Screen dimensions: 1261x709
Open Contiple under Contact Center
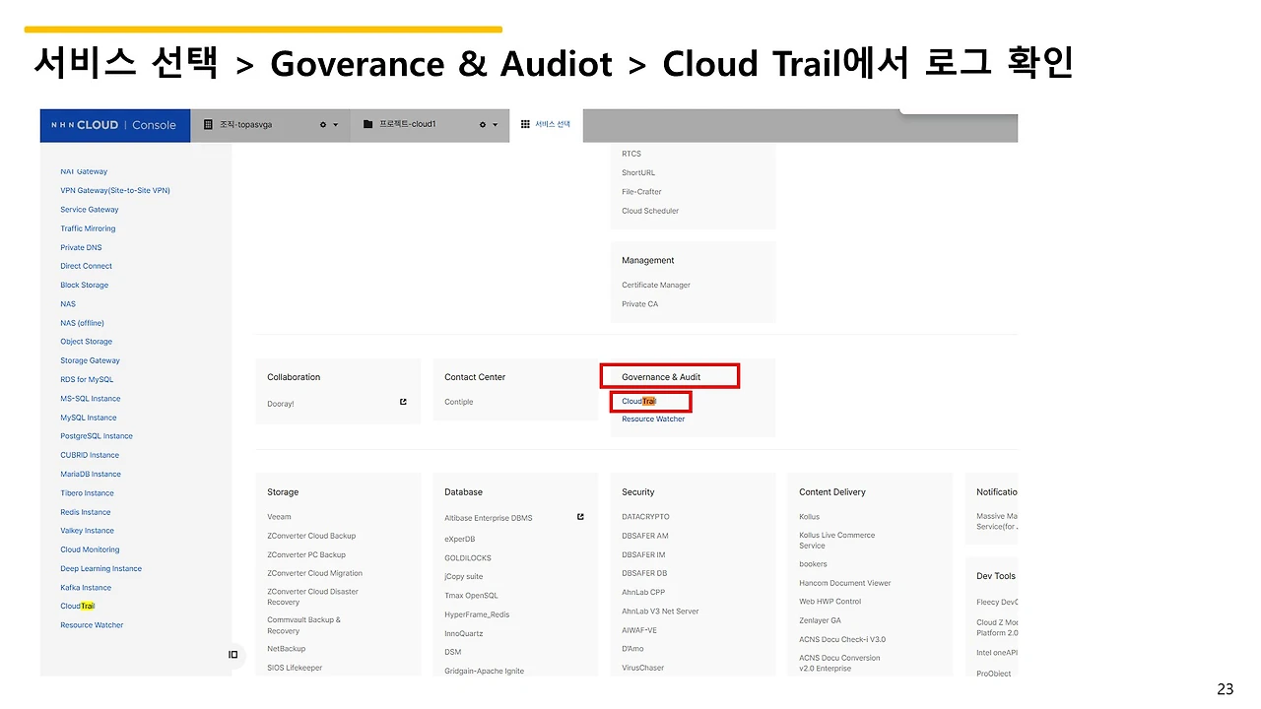[x=459, y=402]
